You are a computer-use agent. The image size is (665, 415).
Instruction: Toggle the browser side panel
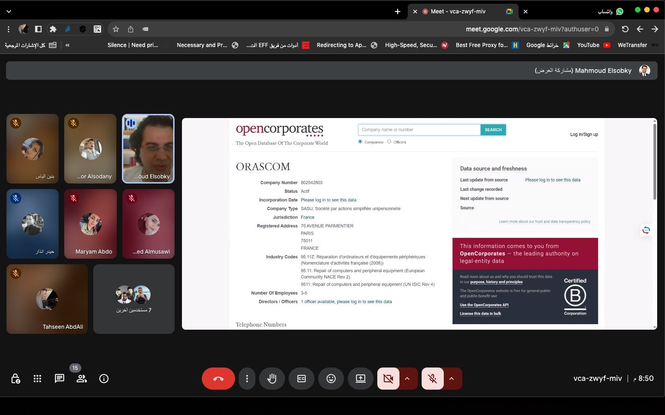coord(38,29)
